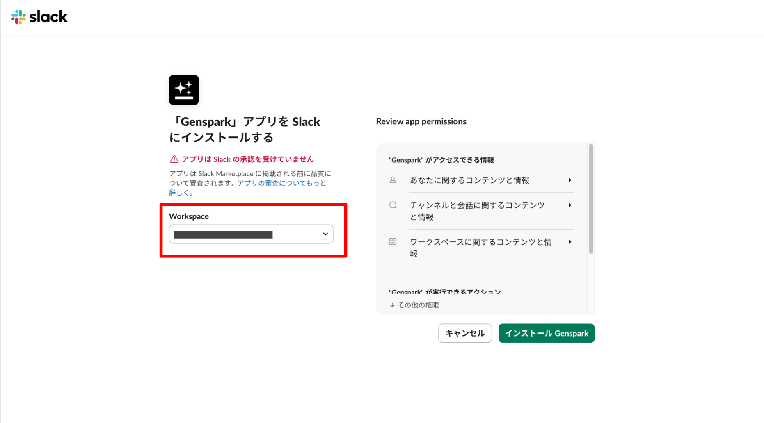This screenshot has height=423, width=764.
Task: Open the アプリの審査についてもっと詳しく link
Action: click(281, 183)
